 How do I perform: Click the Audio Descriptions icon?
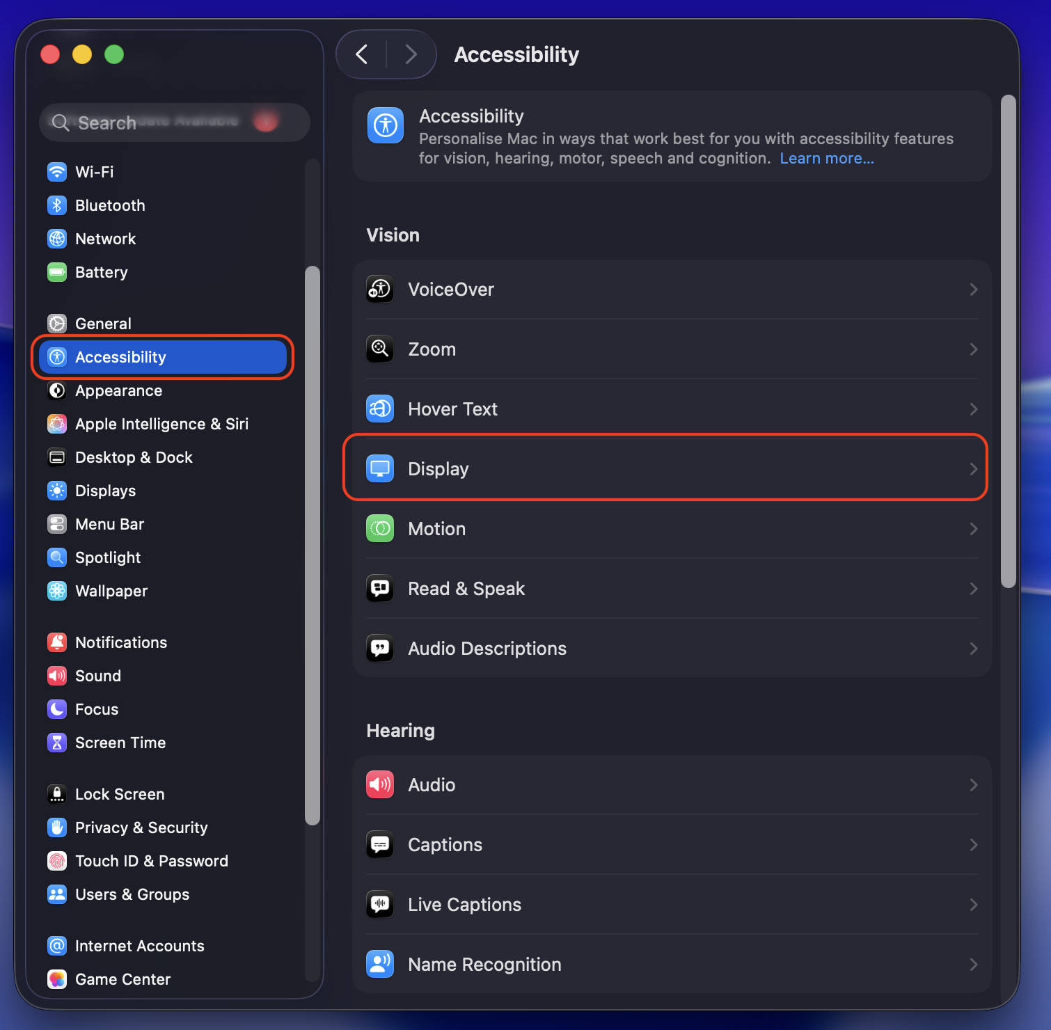coord(380,648)
